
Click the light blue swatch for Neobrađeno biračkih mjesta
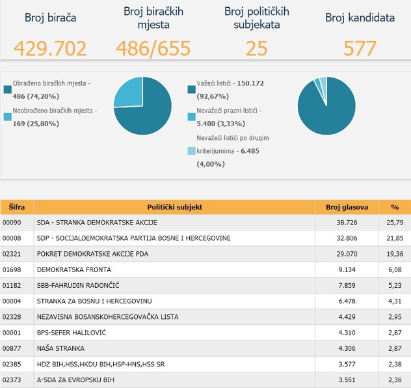8,117
